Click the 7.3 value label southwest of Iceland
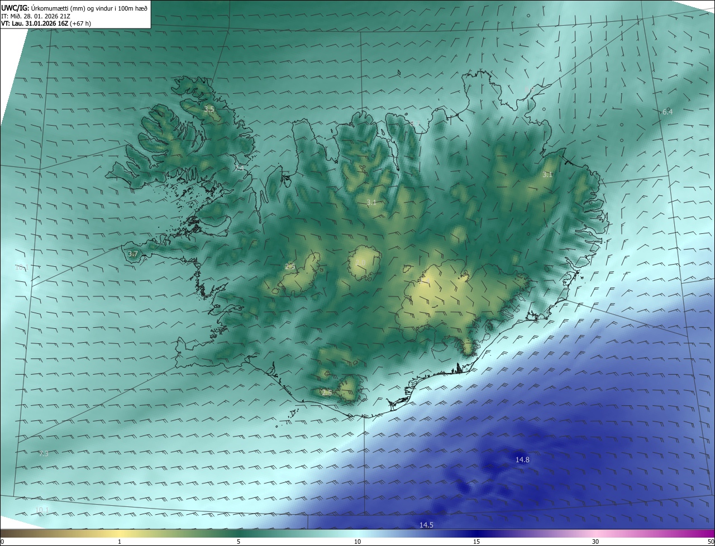This screenshot has height=546, width=715. click(44, 453)
